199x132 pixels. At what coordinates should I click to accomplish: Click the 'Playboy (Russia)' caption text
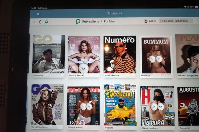point(75,127)
